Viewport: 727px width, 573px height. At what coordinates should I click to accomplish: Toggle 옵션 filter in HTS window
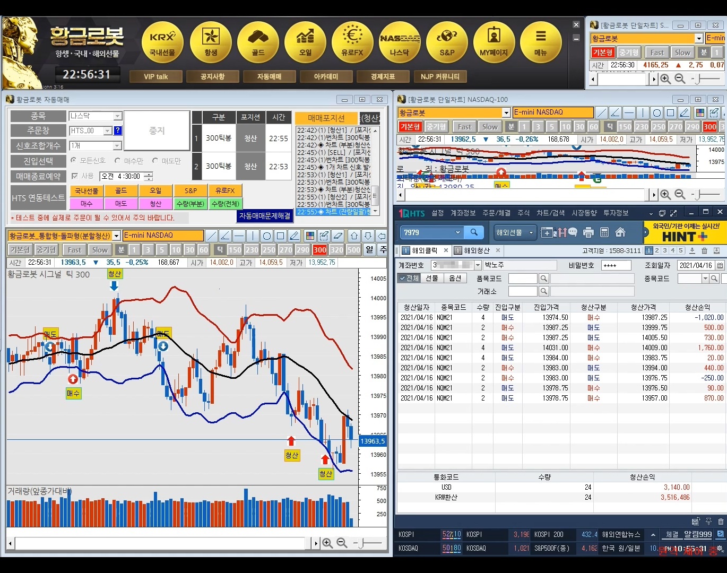(x=455, y=278)
